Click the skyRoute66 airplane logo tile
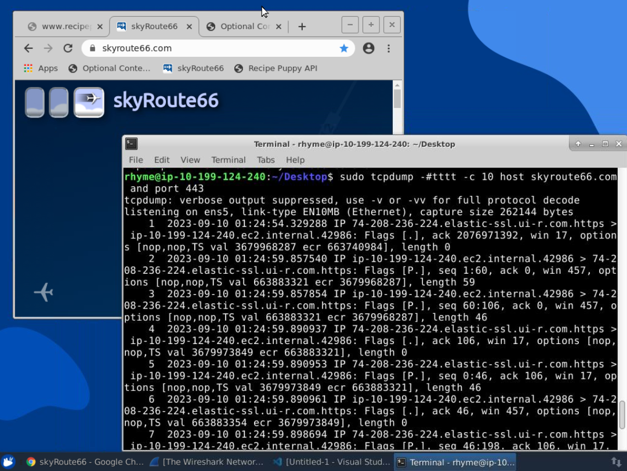The width and height of the screenshot is (627, 471). coord(89,102)
